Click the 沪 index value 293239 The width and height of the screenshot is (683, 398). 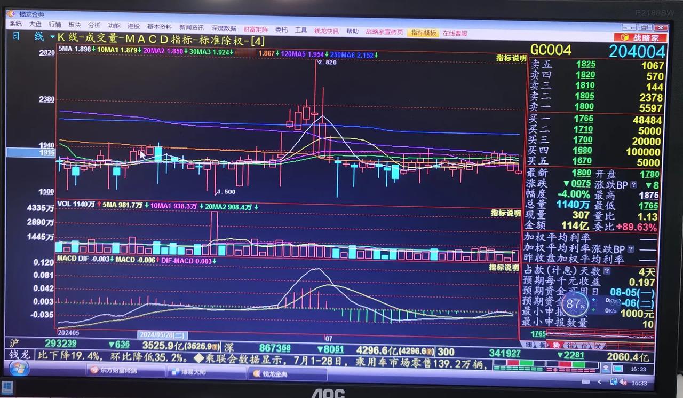(60, 344)
